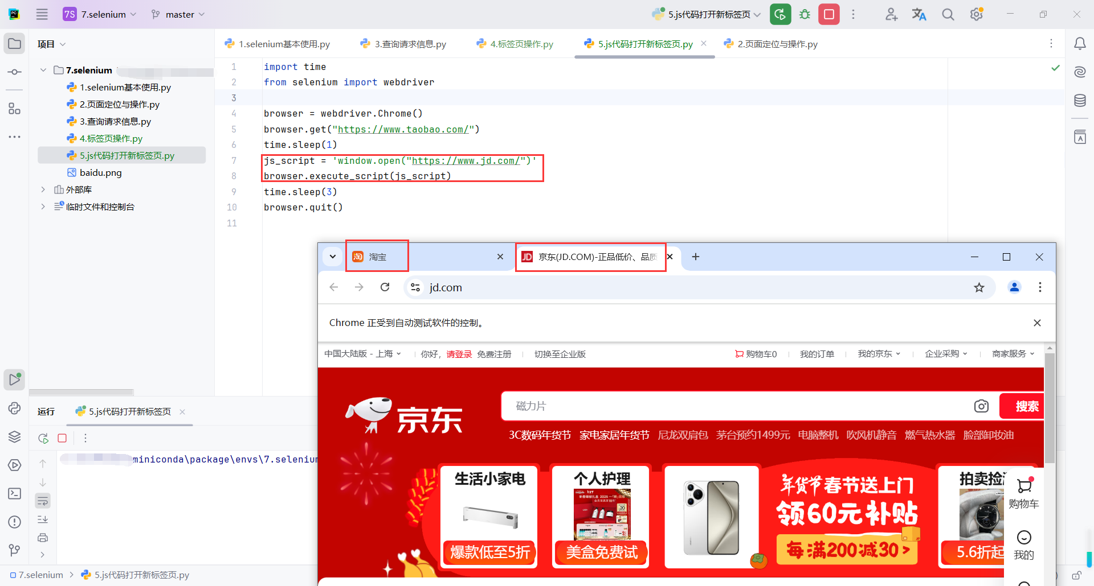Click the camera image-search icon on JD
The image size is (1094, 586).
981,406
